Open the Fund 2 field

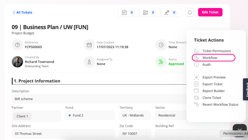[x=90, y=116]
